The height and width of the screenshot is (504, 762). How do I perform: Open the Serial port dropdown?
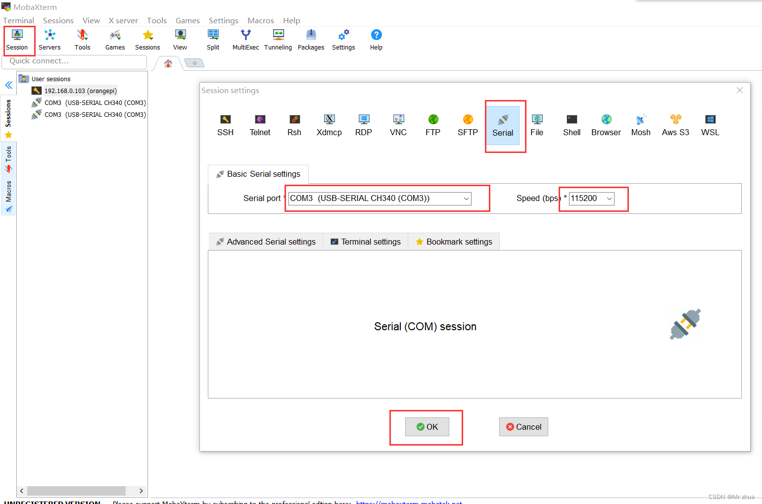point(380,199)
